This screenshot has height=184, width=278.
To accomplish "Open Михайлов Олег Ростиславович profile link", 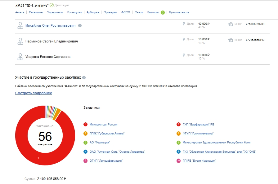I will (50, 25).
